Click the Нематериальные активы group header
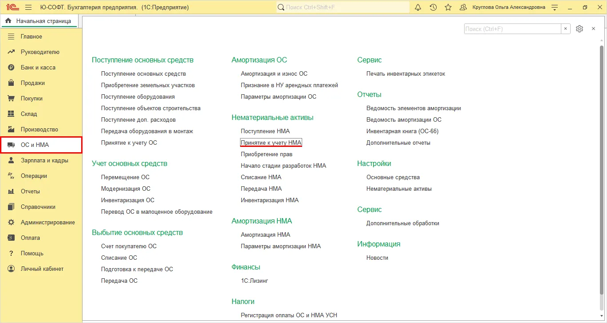This screenshot has width=607, height=323. (x=272, y=118)
